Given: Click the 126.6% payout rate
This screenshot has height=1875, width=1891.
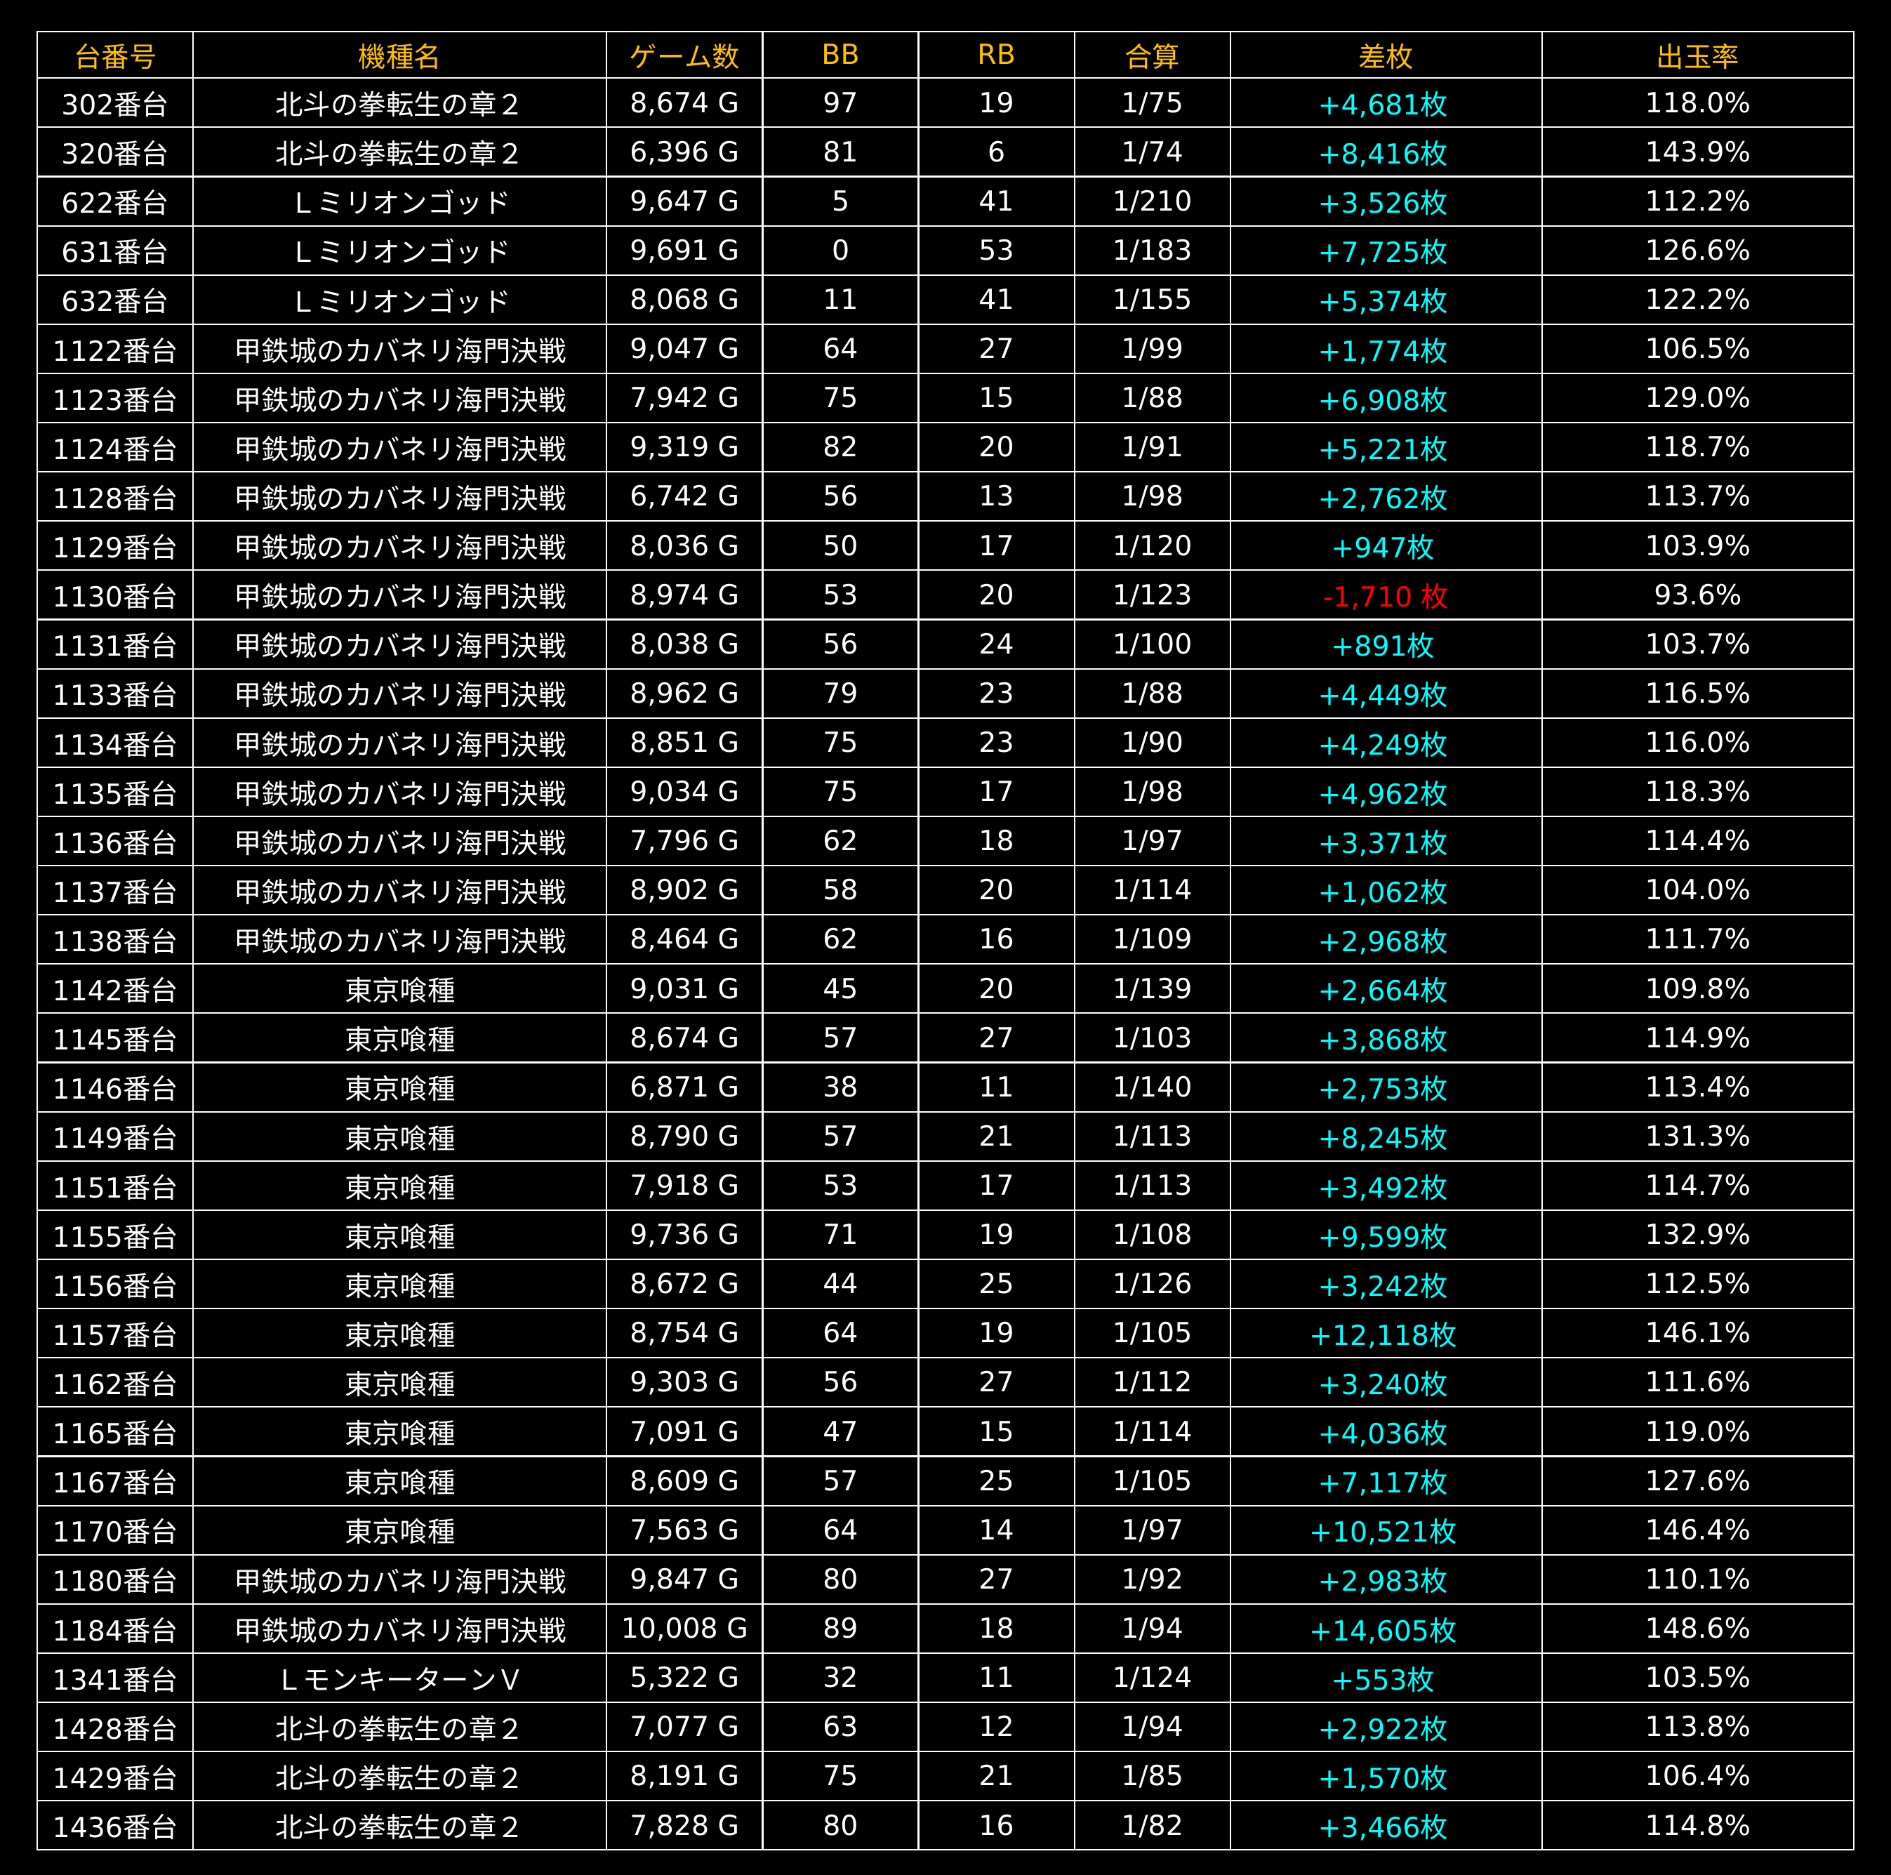Looking at the screenshot, I should pos(1697,251).
